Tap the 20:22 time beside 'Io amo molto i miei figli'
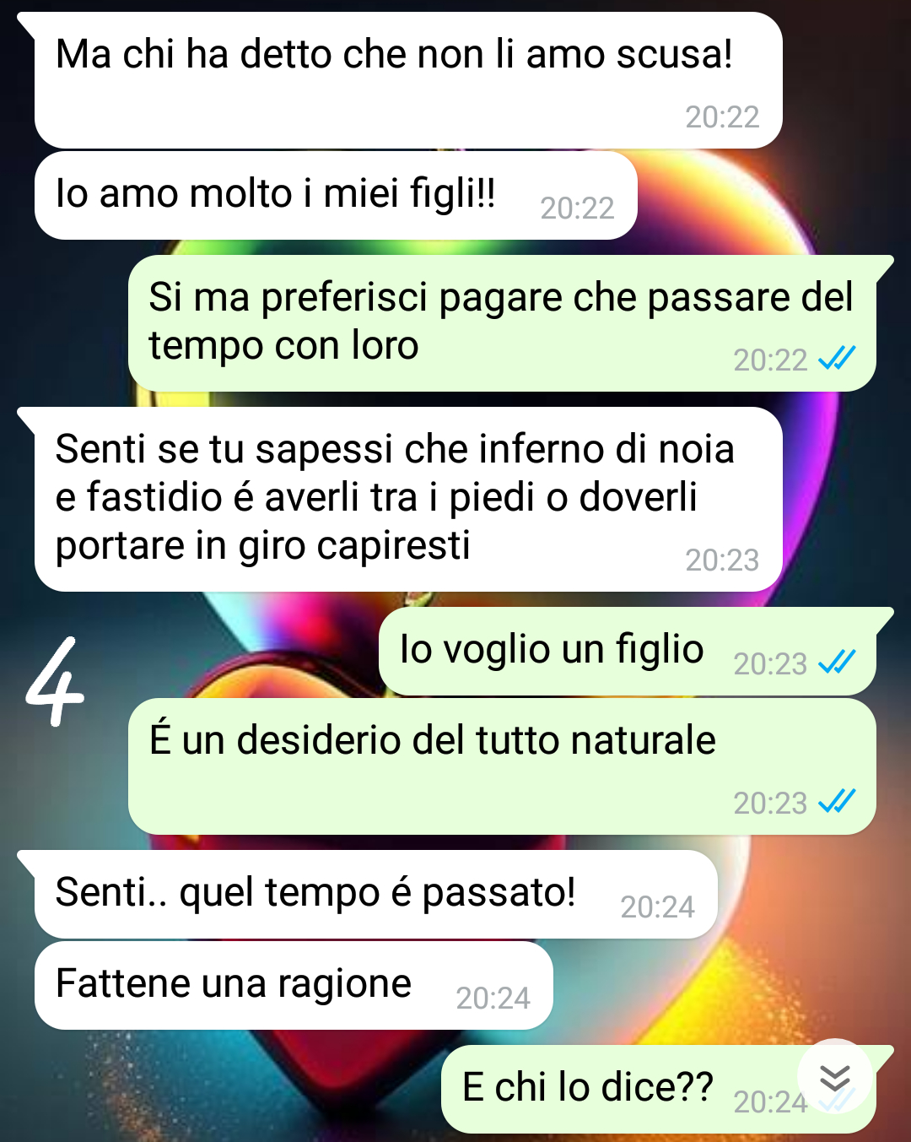911x1142 pixels. click(x=577, y=208)
